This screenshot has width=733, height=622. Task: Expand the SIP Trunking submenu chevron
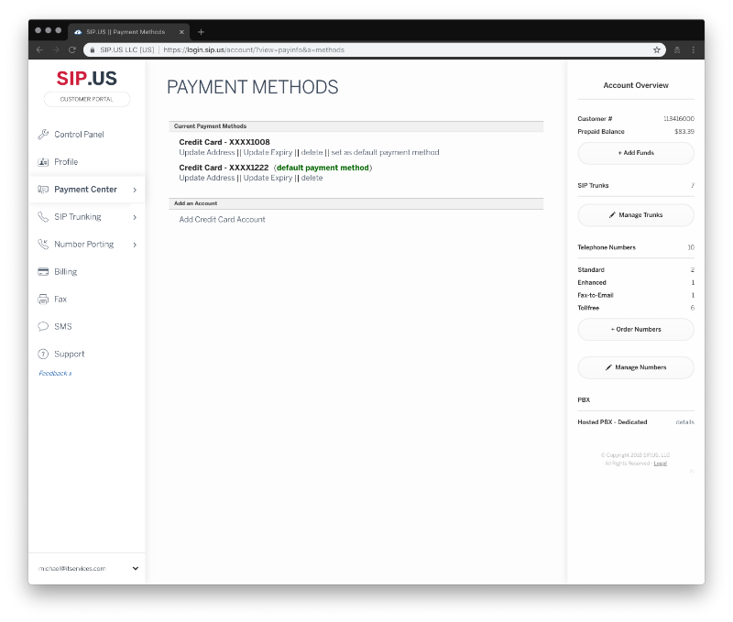(135, 217)
